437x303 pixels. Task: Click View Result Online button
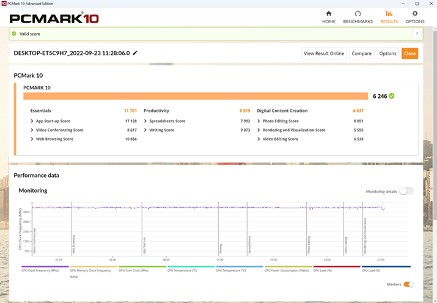point(324,53)
